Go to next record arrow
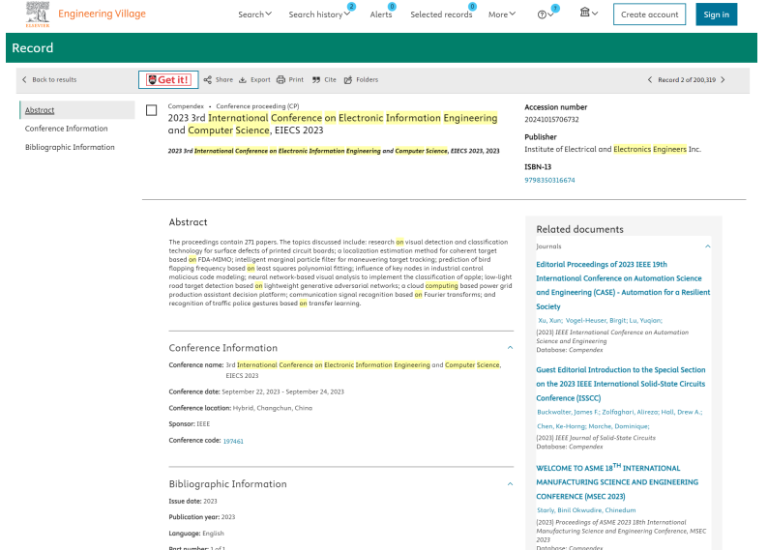 (x=723, y=80)
